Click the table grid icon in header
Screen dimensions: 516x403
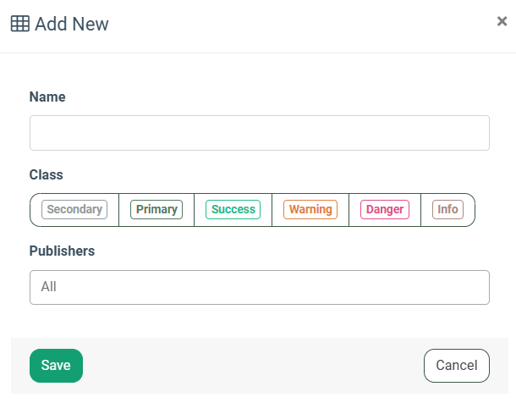click(20, 24)
